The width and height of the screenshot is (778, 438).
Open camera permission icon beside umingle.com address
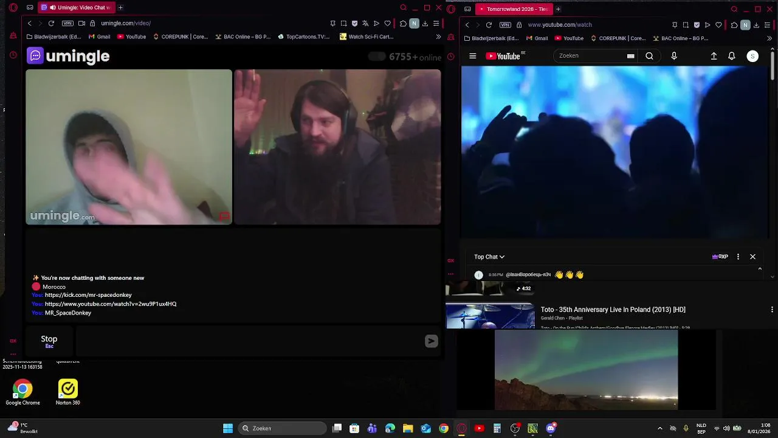click(81, 23)
